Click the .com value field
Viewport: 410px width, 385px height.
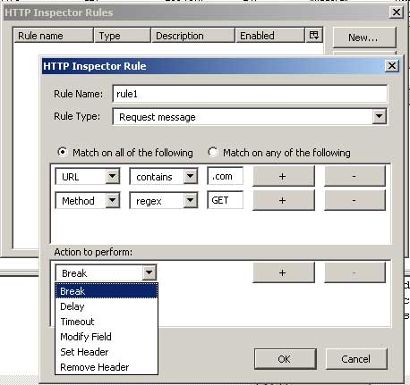click(x=225, y=176)
